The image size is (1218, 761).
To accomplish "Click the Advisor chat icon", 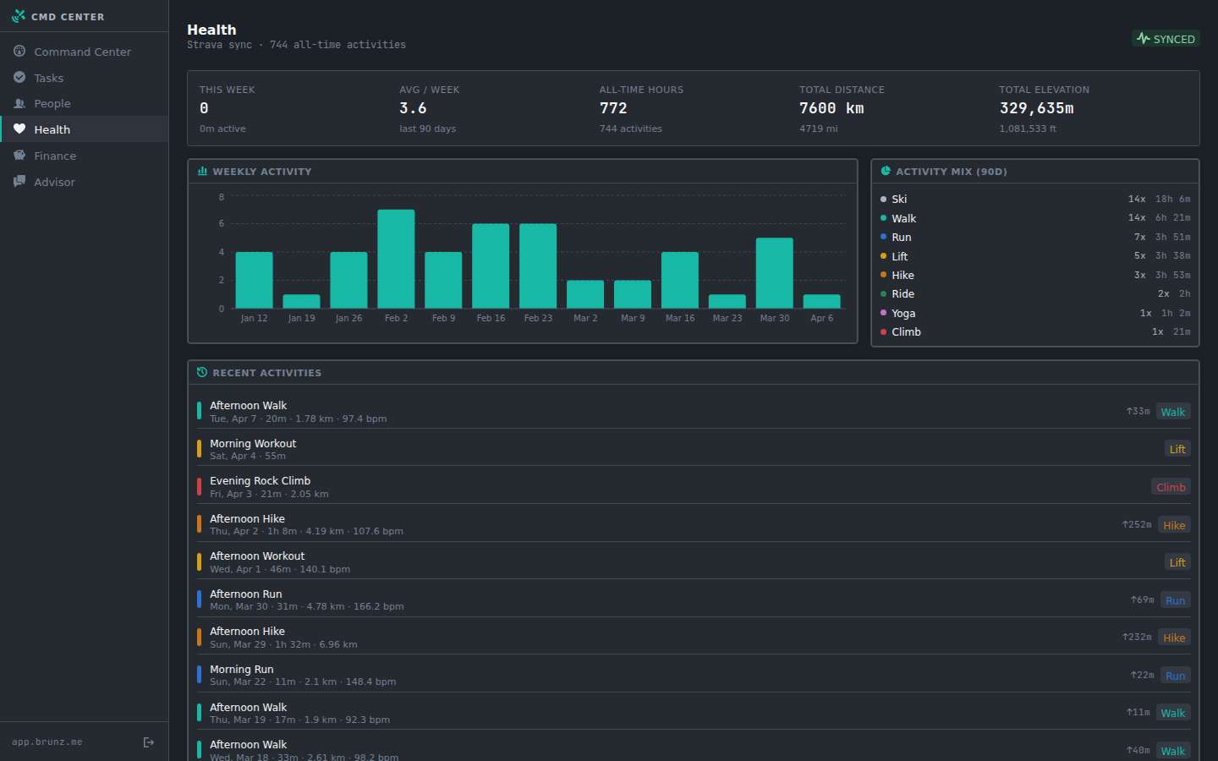I will pos(19,181).
